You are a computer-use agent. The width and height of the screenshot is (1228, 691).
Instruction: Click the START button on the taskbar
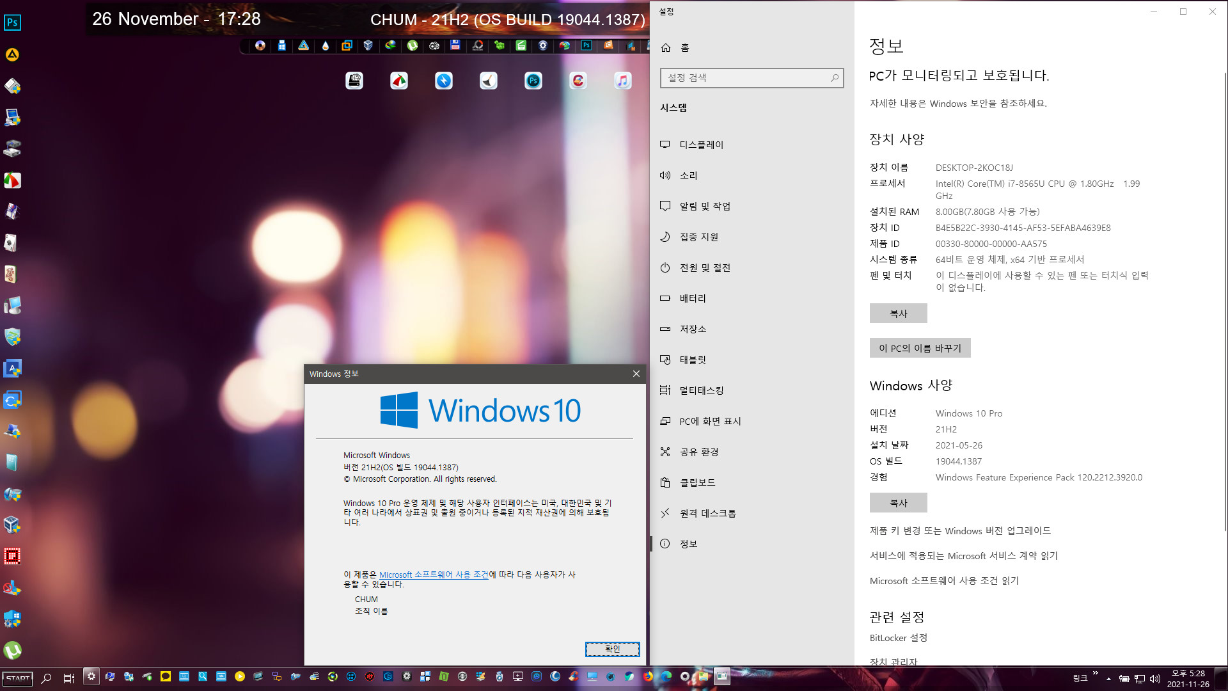[17, 678]
